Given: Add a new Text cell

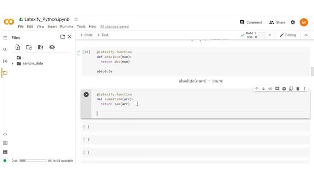Looking at the screenshot, I should coord(103,35).
